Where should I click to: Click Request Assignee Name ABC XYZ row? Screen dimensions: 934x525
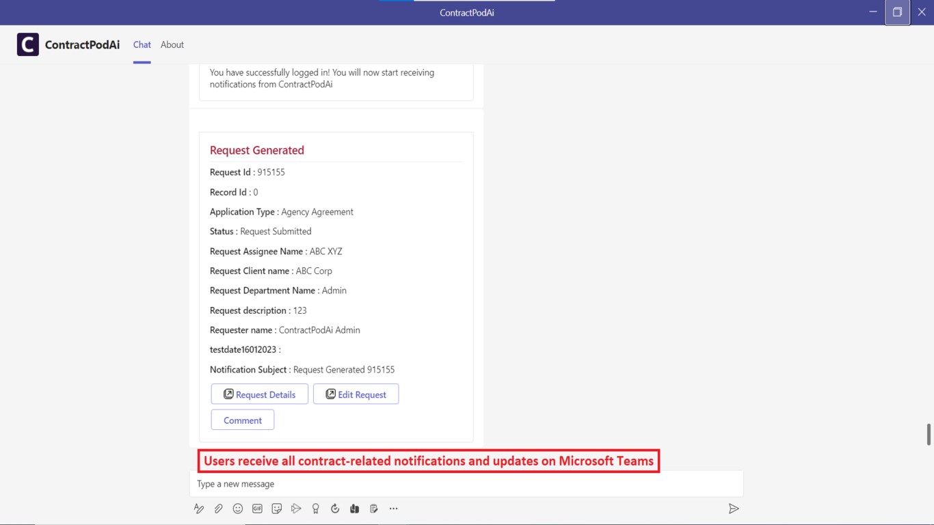[x=276, y=251]
